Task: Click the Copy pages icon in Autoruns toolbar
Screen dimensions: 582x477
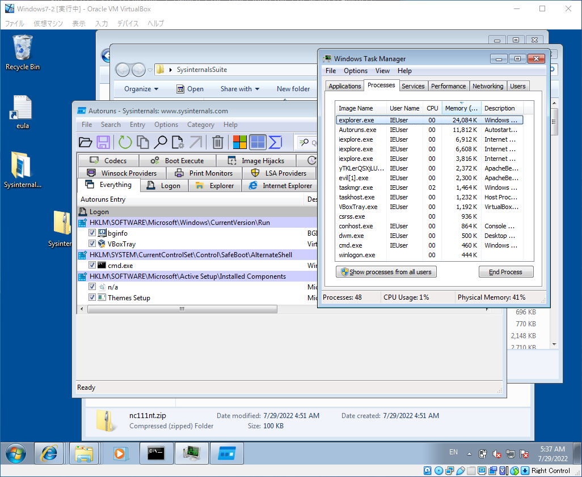Action: (x=143, y=142)
